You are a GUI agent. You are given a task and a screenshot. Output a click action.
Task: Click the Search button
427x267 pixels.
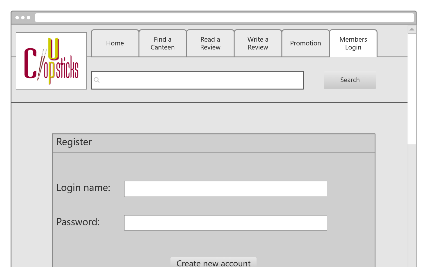coord(350,80)
